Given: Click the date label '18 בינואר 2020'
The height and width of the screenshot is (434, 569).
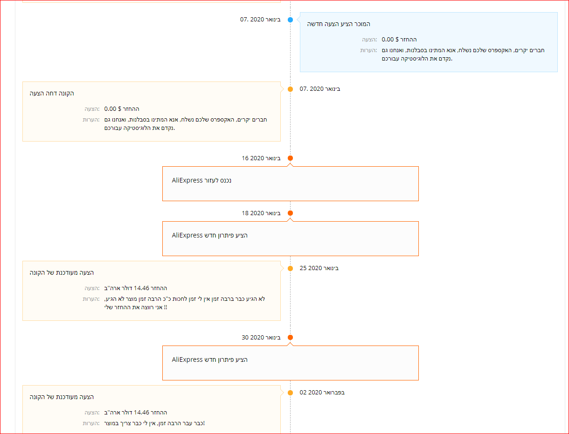Looking at the screenshot, I should [261, 213].
